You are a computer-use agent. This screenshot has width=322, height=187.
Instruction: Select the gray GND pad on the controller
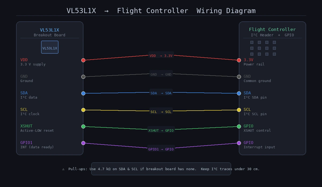(239, 77)
